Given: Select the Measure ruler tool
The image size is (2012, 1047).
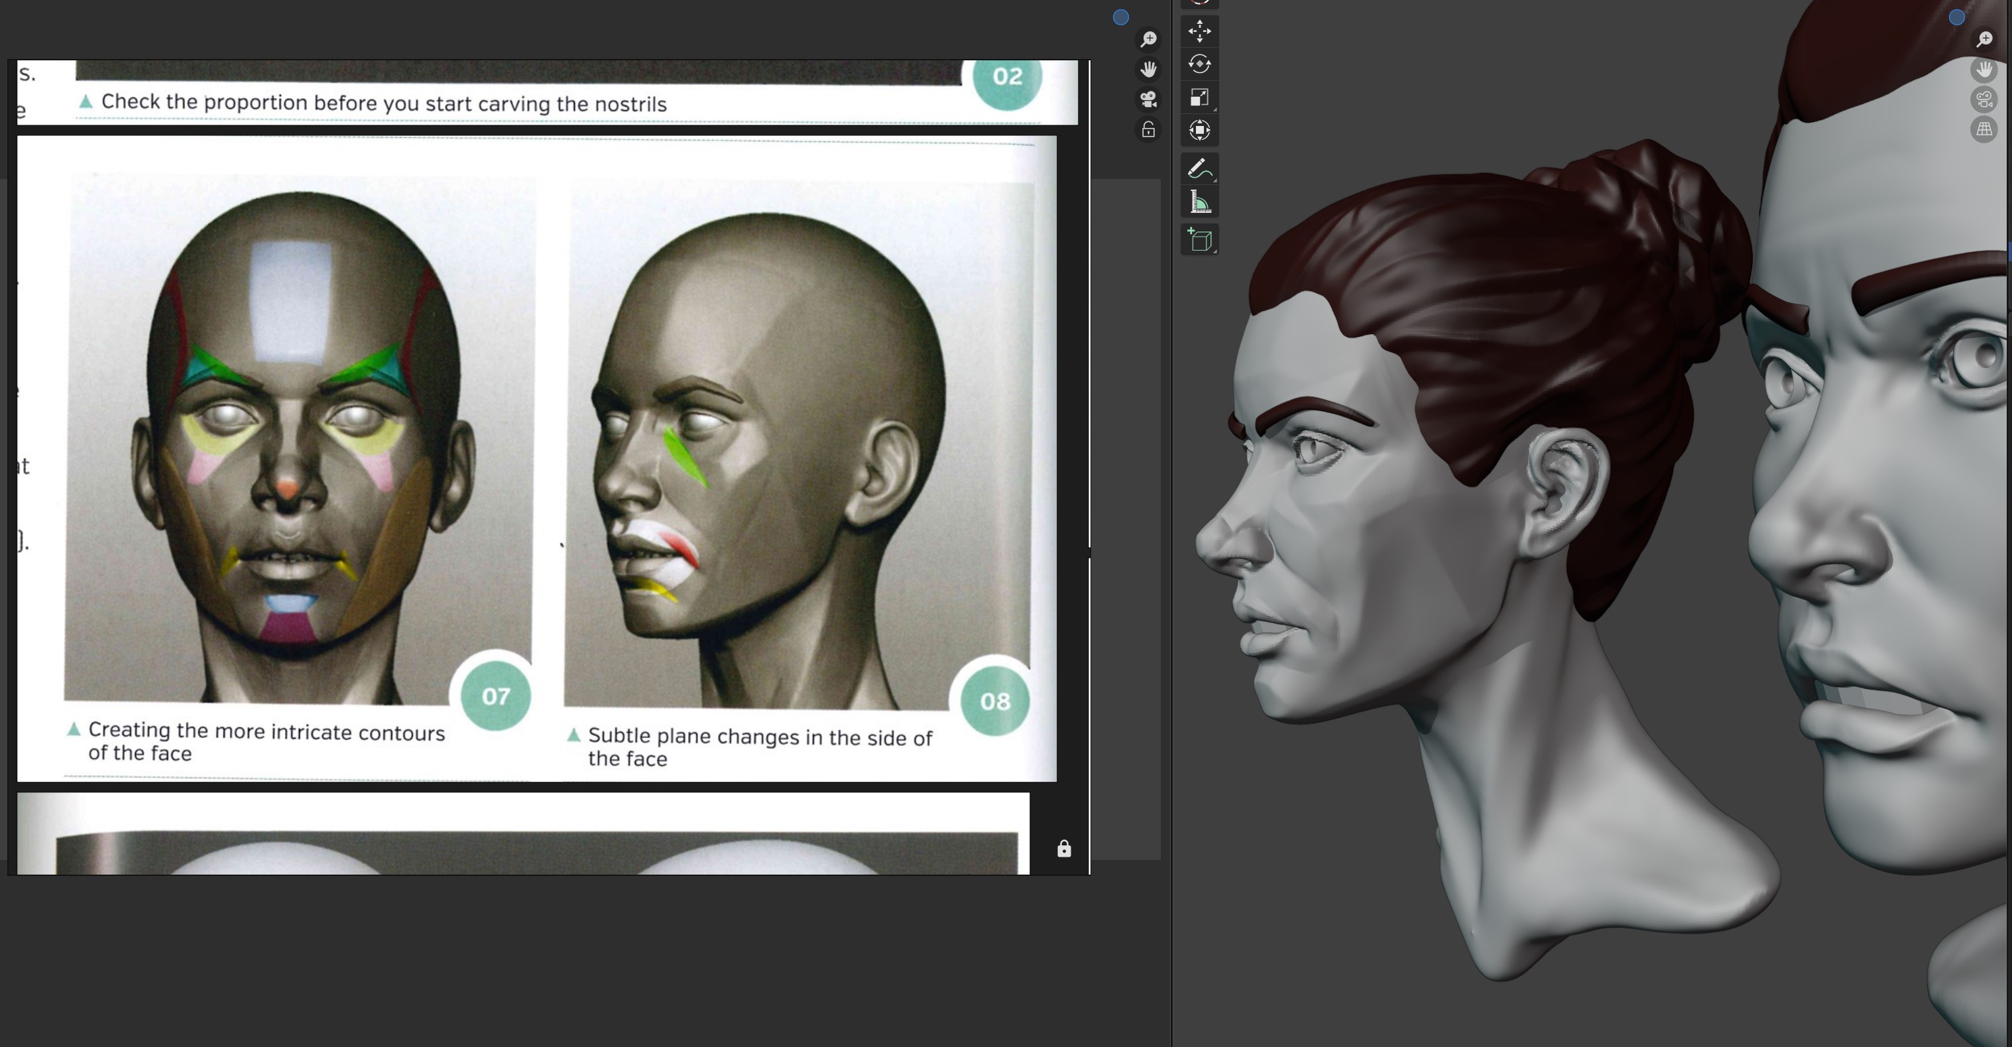Looking at the screenshot, I should [x=1199, y=202].
